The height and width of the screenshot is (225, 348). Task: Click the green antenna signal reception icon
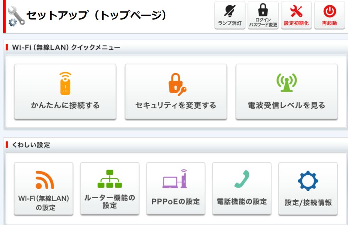pyautogui.click(x=285, y=83)
